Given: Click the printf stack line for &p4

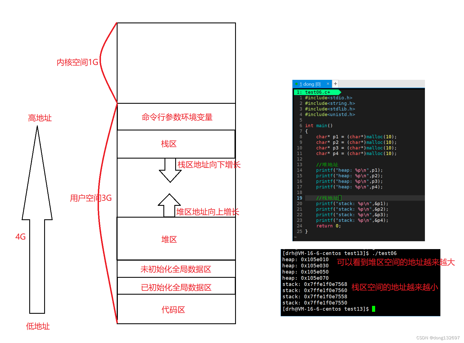Looking at the screenshot, I should click(x=352, y=220).
